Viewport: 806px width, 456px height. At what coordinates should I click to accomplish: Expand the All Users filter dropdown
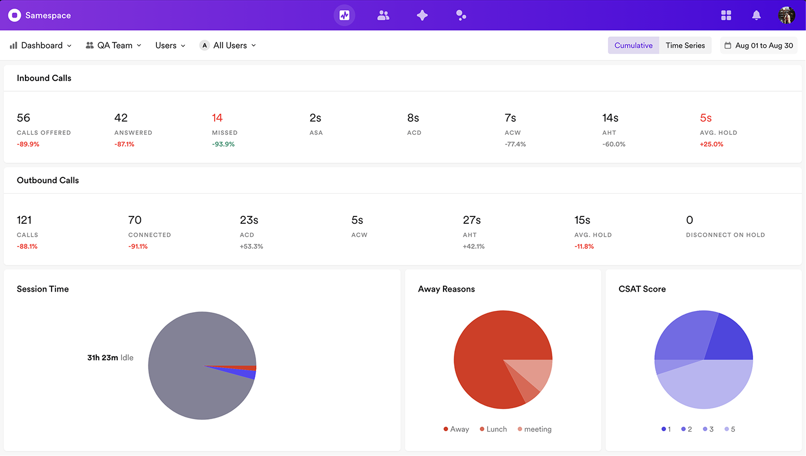click(228, 45)
